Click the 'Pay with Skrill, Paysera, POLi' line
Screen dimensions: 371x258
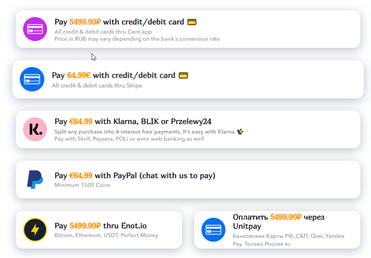pos(129,139)
